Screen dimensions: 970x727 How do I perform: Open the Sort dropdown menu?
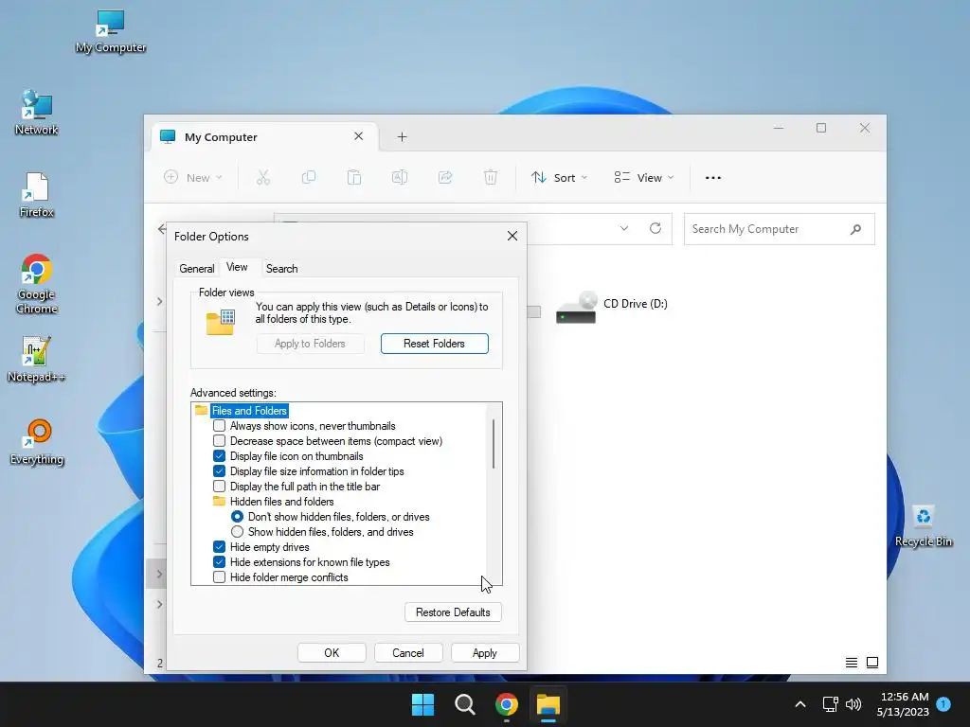(x=559, y=177)
